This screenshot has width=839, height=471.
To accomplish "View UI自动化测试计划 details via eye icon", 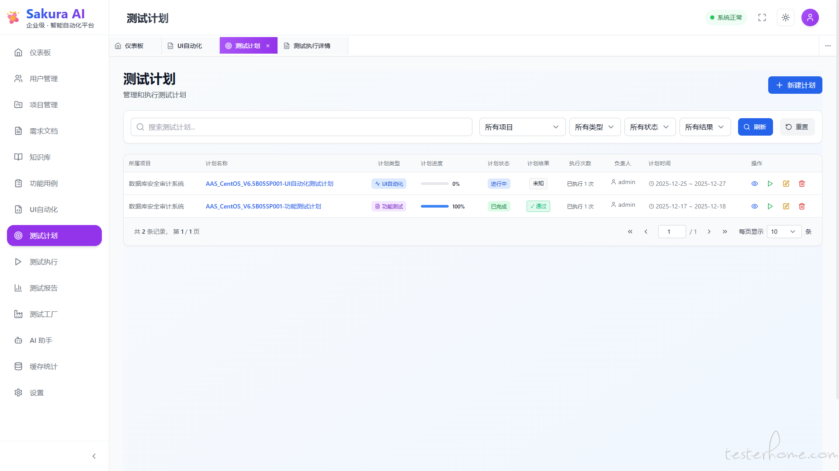I will [755, 184].
